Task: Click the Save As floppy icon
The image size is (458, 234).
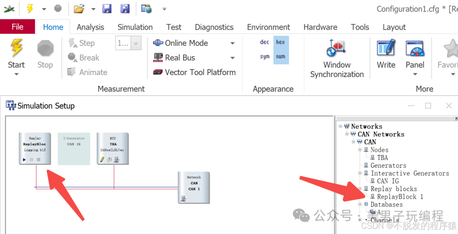Action: pyautogui.click(x=125, y=8)
